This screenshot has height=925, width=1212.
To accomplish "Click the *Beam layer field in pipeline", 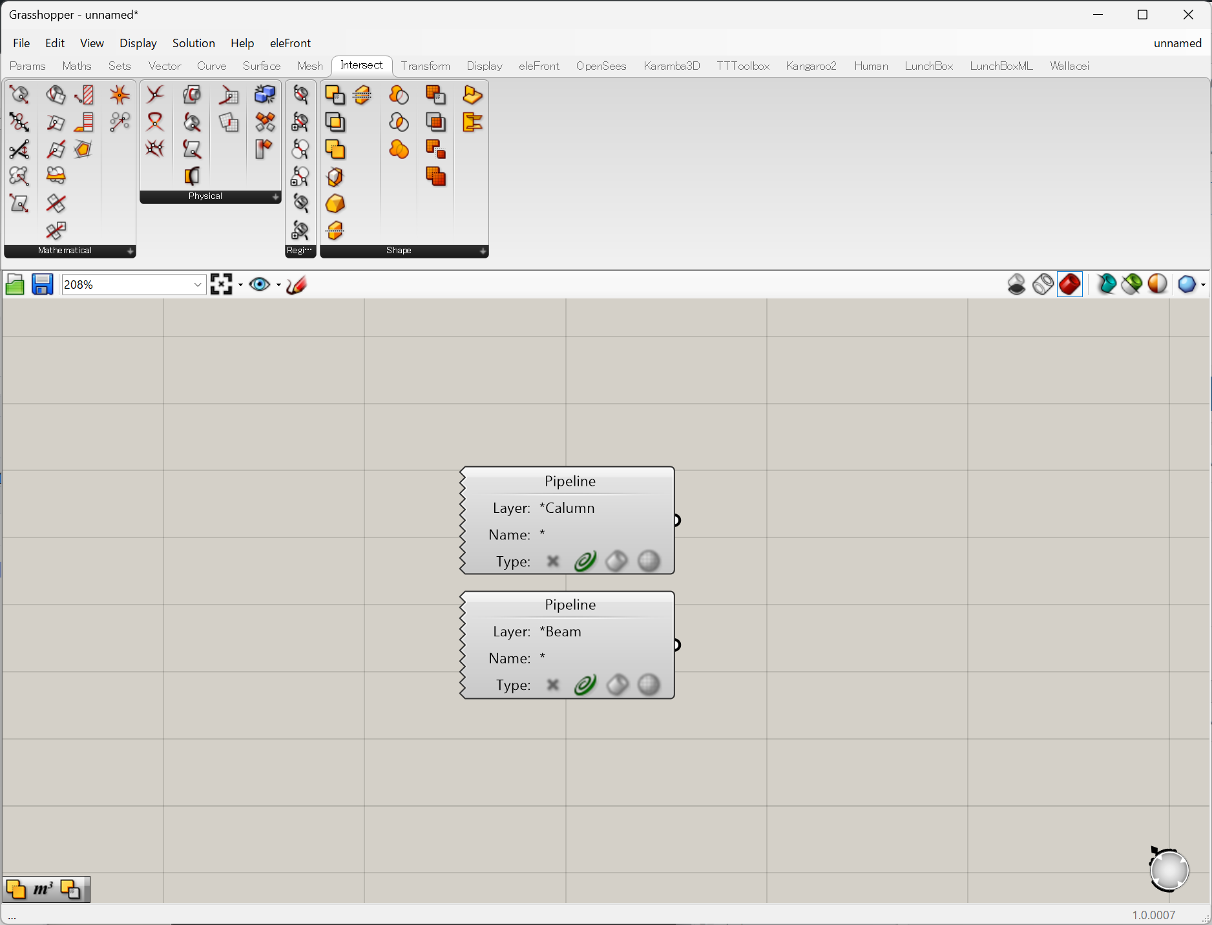I will point(561,632).
